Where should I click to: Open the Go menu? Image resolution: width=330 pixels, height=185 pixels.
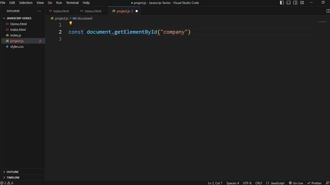50,3
